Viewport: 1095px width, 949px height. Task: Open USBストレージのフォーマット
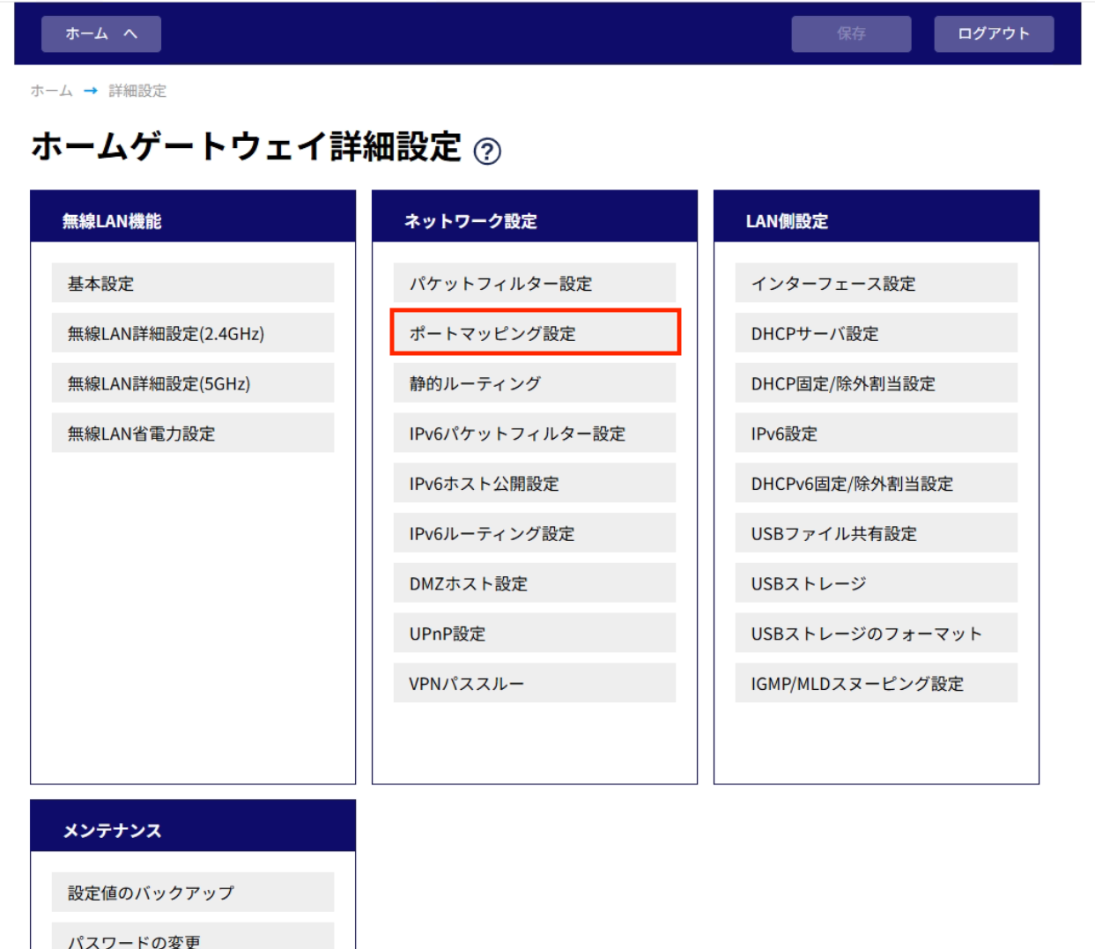click(x=877, y=633)
